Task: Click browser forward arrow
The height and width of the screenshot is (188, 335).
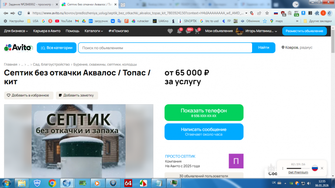Action: (13, 13)
